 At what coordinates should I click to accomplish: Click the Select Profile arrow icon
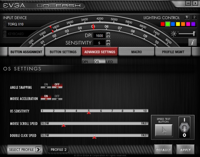(x=38, y=150)
